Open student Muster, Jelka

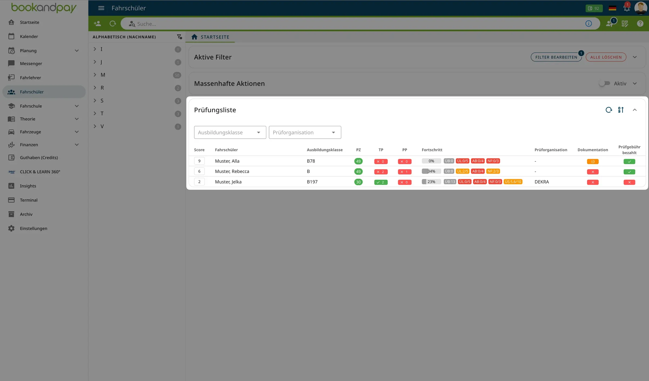[x=228, y=182]
